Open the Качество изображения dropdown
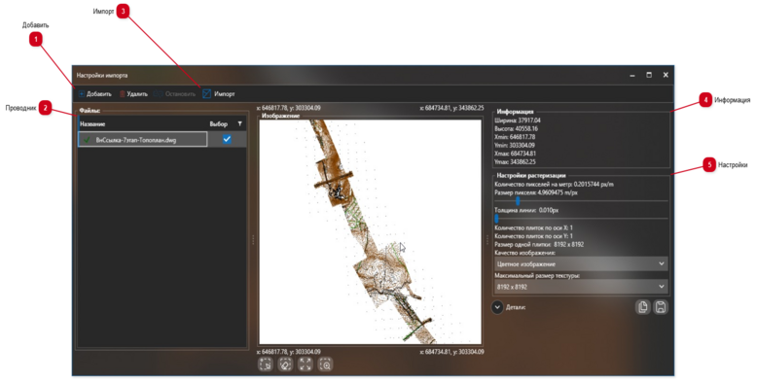Image resolution: width=758 pixels, height=381 pixels. pyautogui.click(x=581, y=264)
